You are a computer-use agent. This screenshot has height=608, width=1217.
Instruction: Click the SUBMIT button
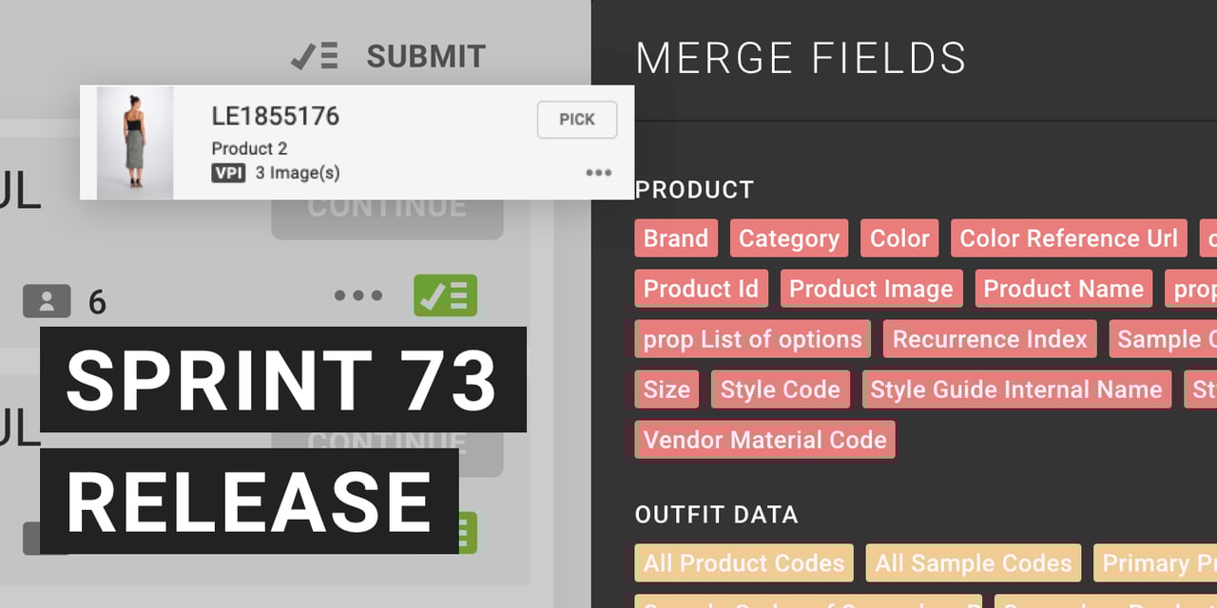coord(426,57)
